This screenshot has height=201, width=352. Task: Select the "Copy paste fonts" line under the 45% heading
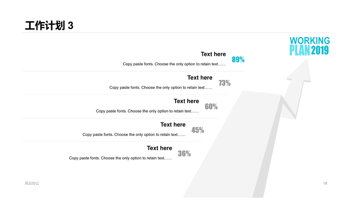pyautogui.click(x=134, y=135)
